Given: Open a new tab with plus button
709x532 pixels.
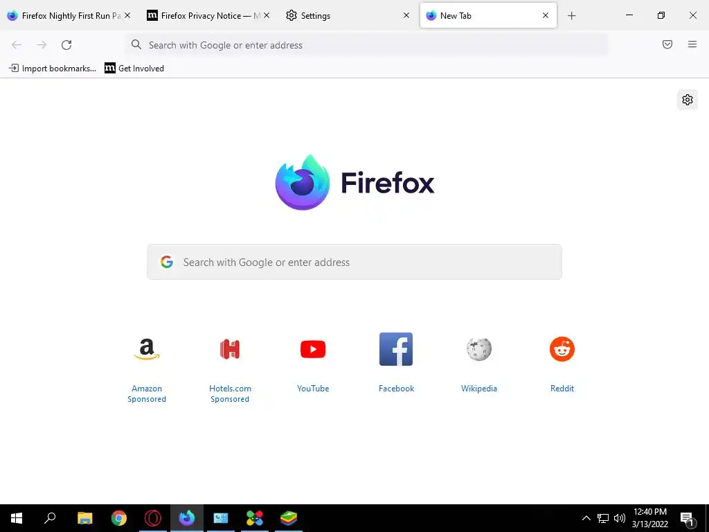Looking at the screenshot, I should [x=571, y=16].
